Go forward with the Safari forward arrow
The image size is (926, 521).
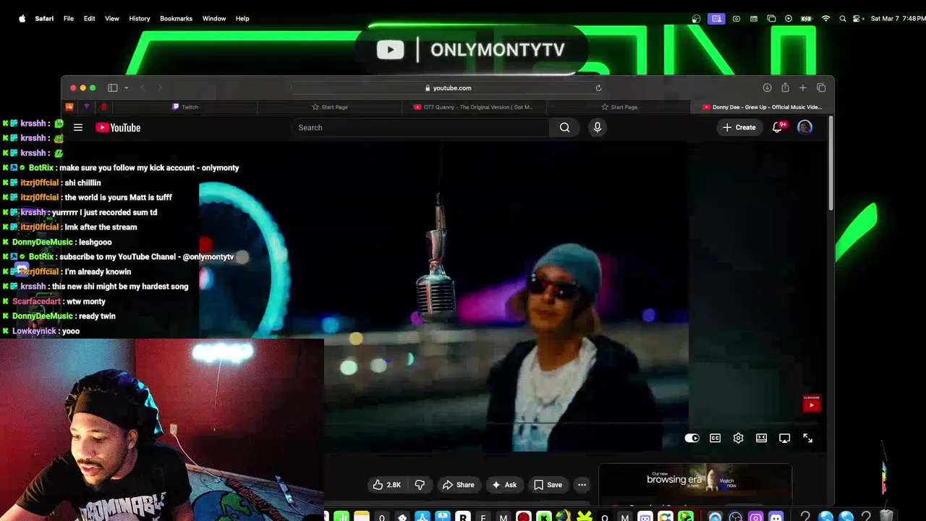[160, 88]
